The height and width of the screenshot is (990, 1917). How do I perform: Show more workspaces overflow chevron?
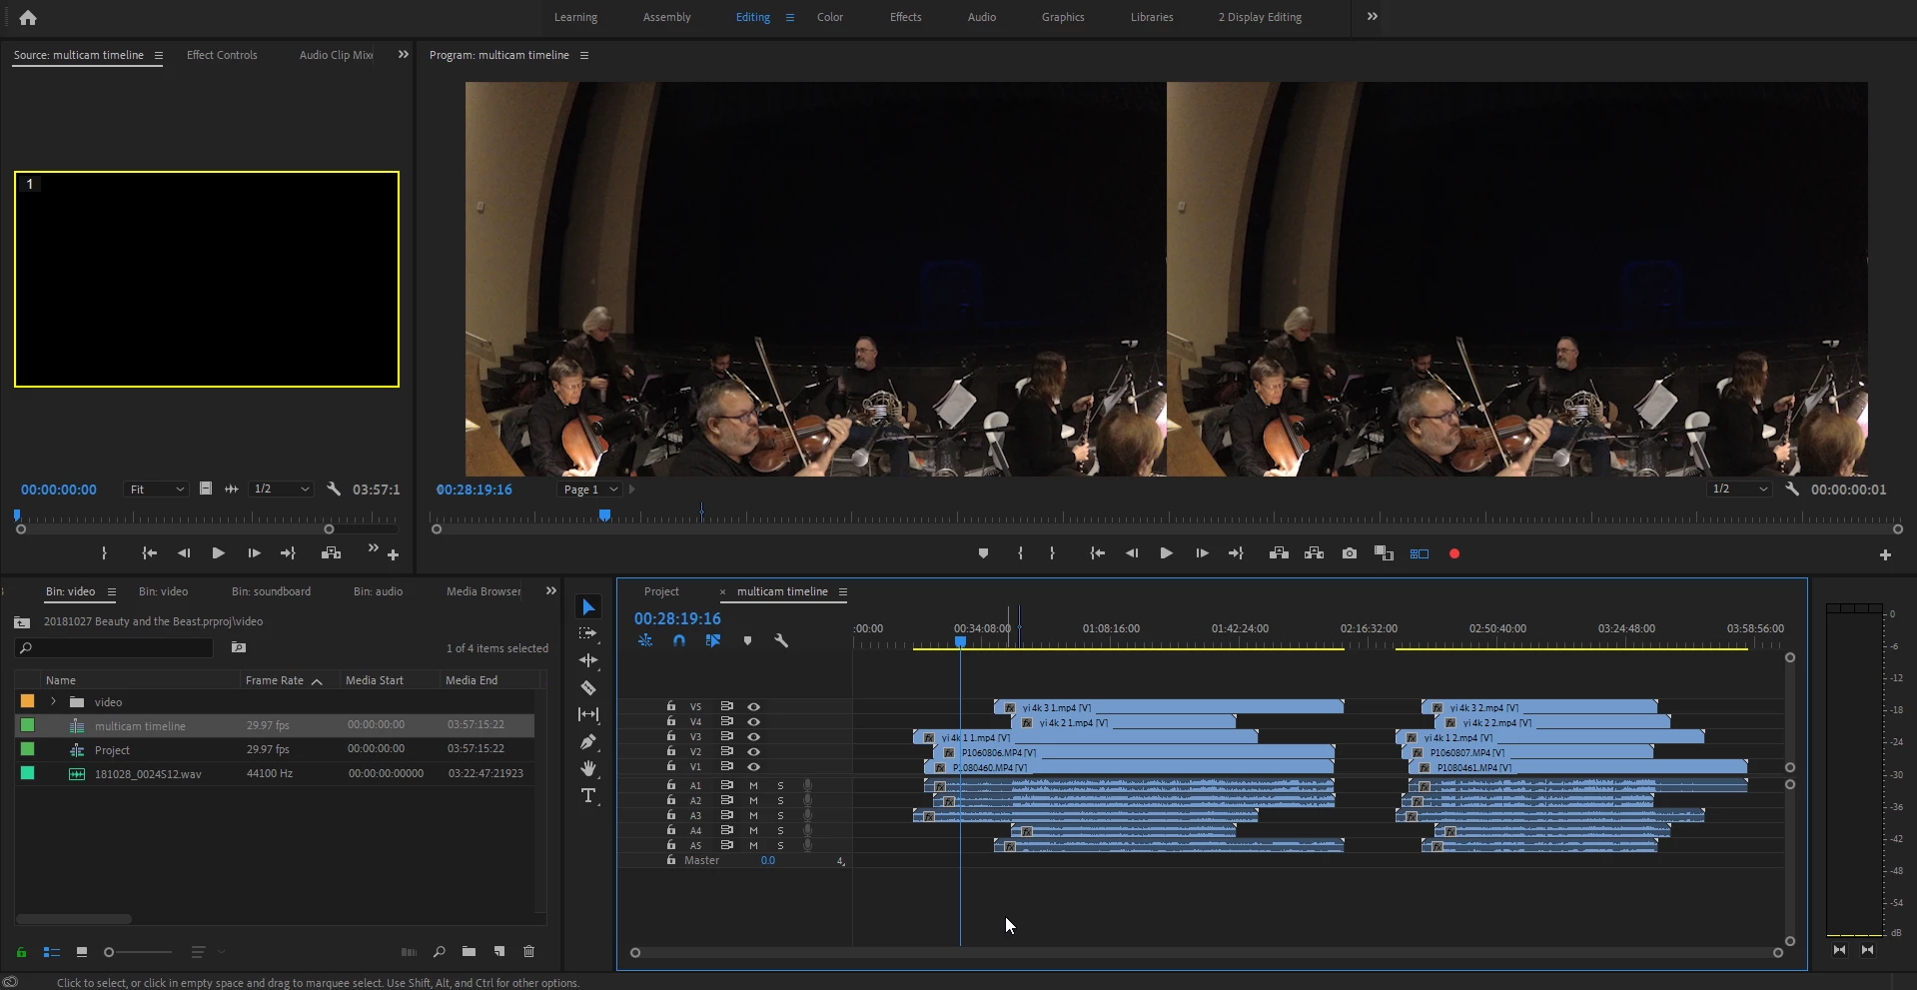click(1373, 16)
